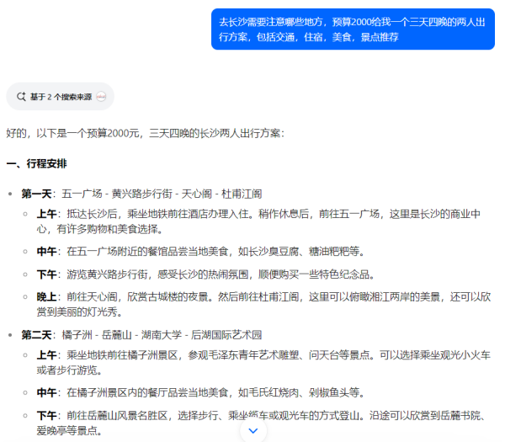Click '中午：在橘子洲景区内的餐厅' item
The width and height of the screenshot is (505, 442).
tap(200, 392)
